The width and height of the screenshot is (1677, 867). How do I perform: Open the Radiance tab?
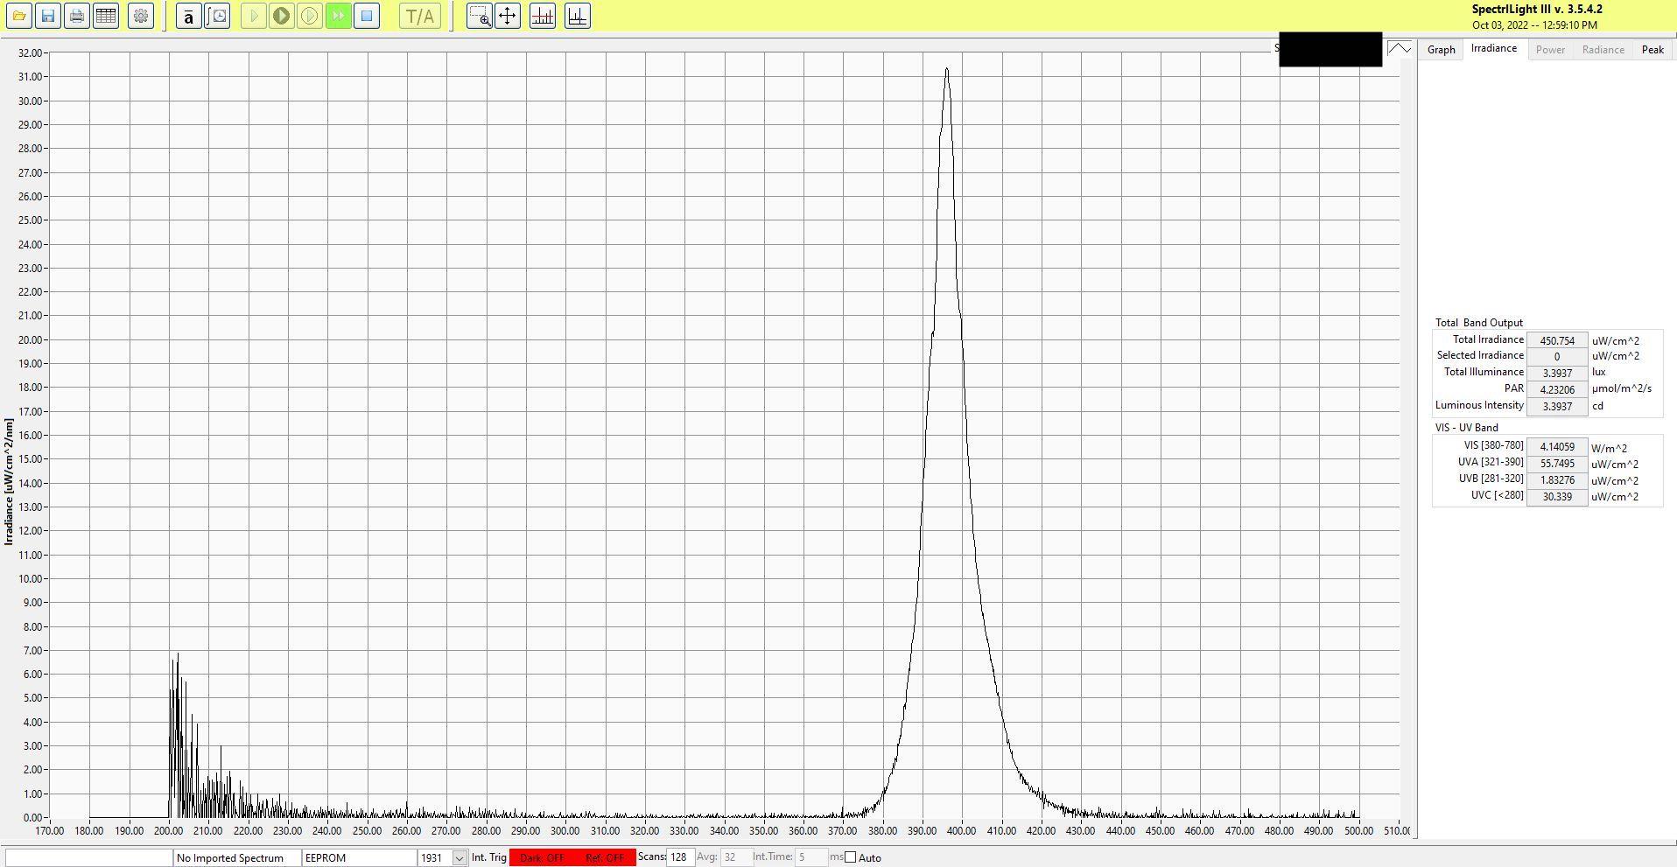click(1603, 50)
